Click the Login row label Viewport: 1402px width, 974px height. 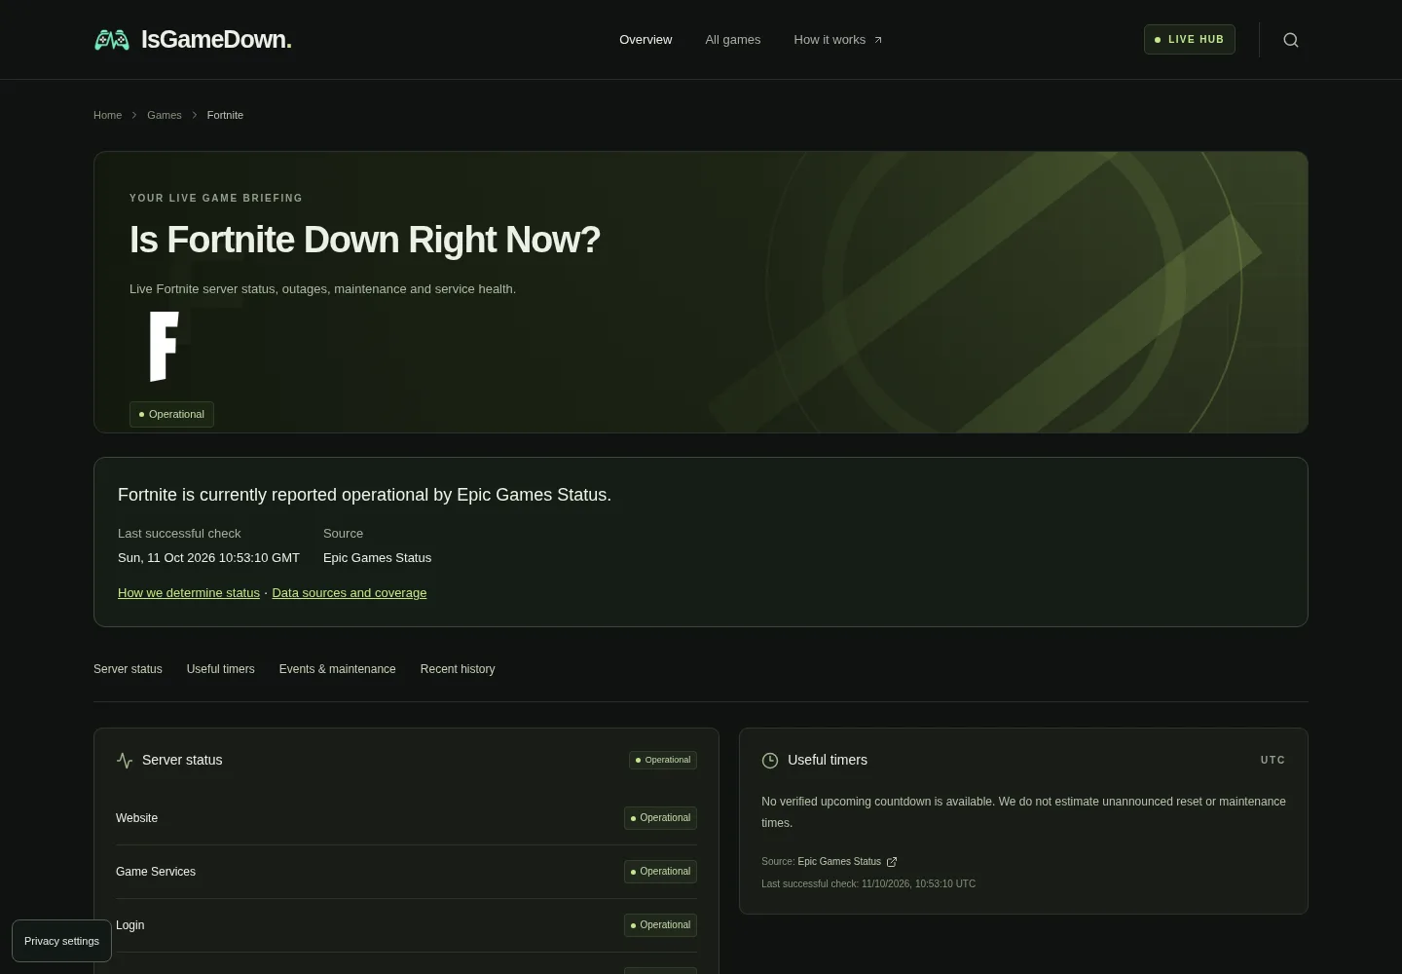click(129, 925)
